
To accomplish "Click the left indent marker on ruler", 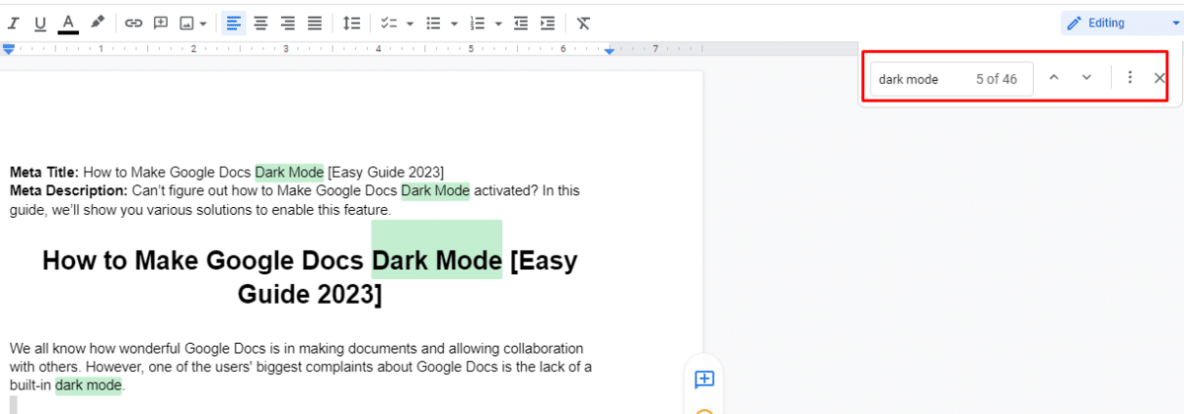I will (9, 48).
